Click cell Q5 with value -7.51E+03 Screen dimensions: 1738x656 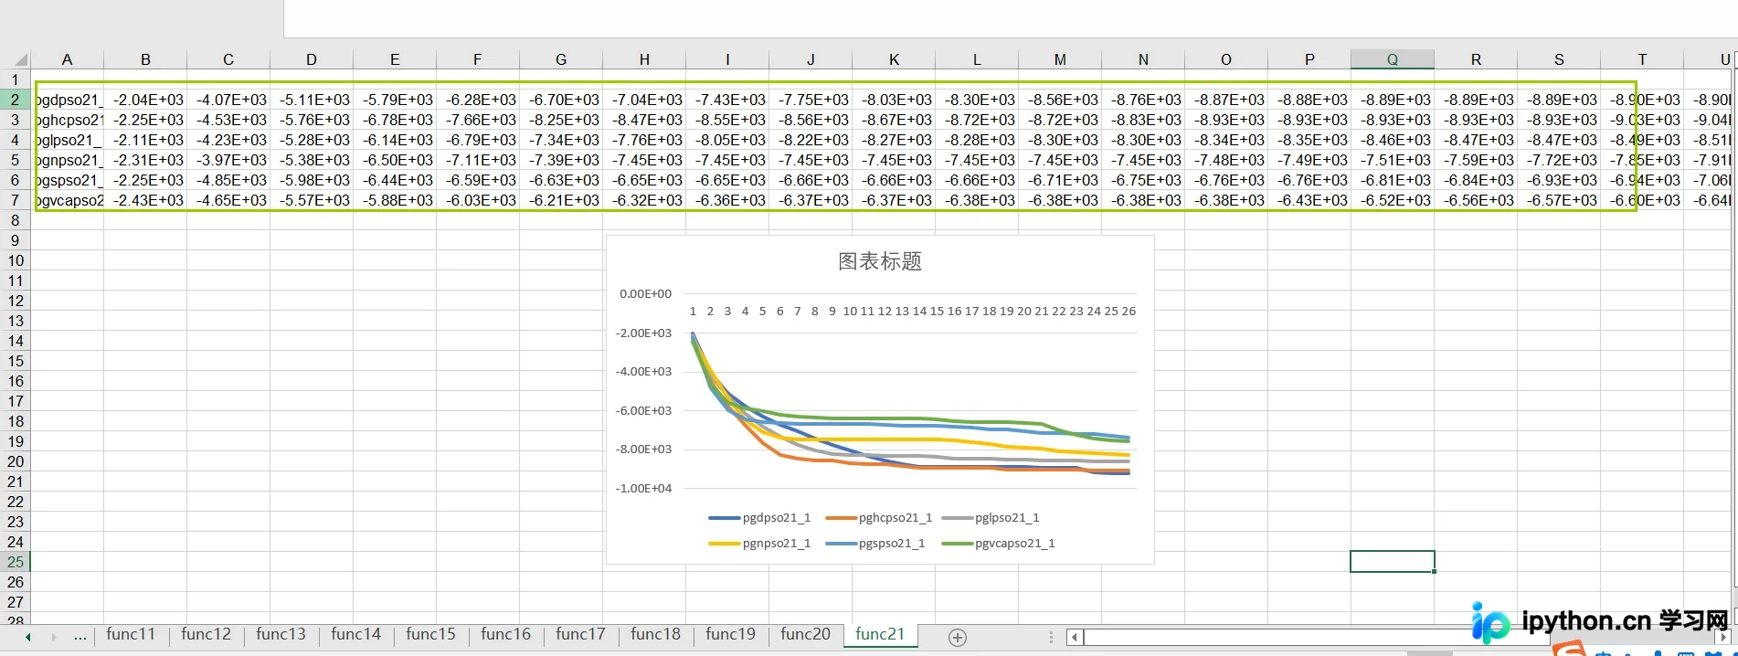coord(1393,160)
